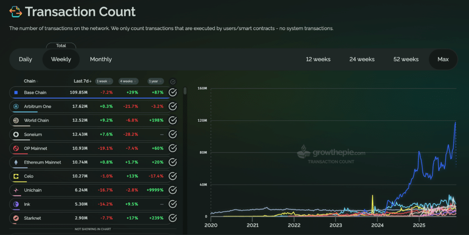Uncheck Ink from the chart

(173, 204)
